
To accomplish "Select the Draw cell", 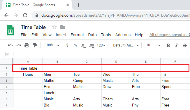I will tap(116, 87).
